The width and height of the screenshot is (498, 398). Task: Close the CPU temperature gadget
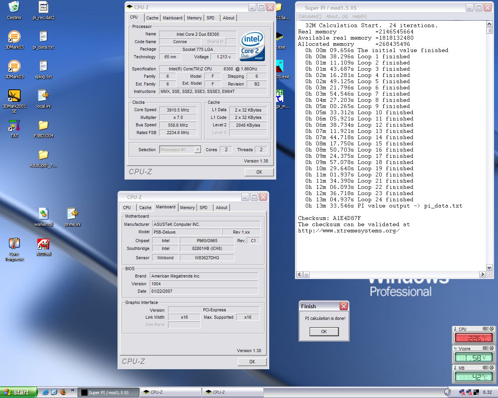491,329
